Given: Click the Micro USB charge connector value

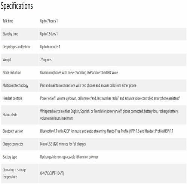Looking at the screenshot, I should (63, 144).
